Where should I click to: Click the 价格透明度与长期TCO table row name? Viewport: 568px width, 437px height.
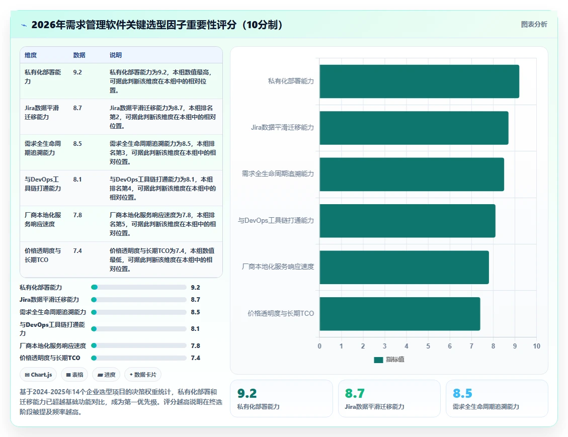click(43, 255)
